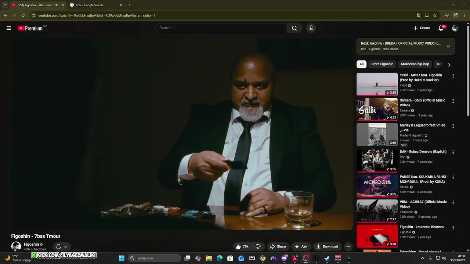Show hidden system tray icons
This screenshot has width=470, height=264.
[422, 258]
